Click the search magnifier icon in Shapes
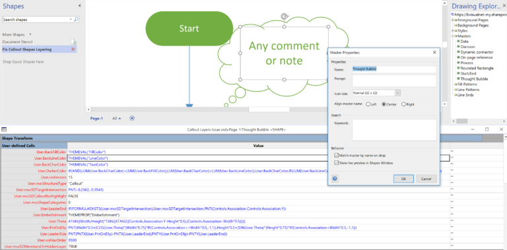507x250 pixels. (76, 20)
